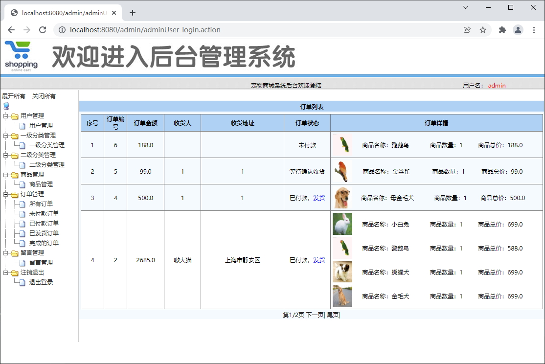Click 发货 link for order number 4

(x=319, y=198)
